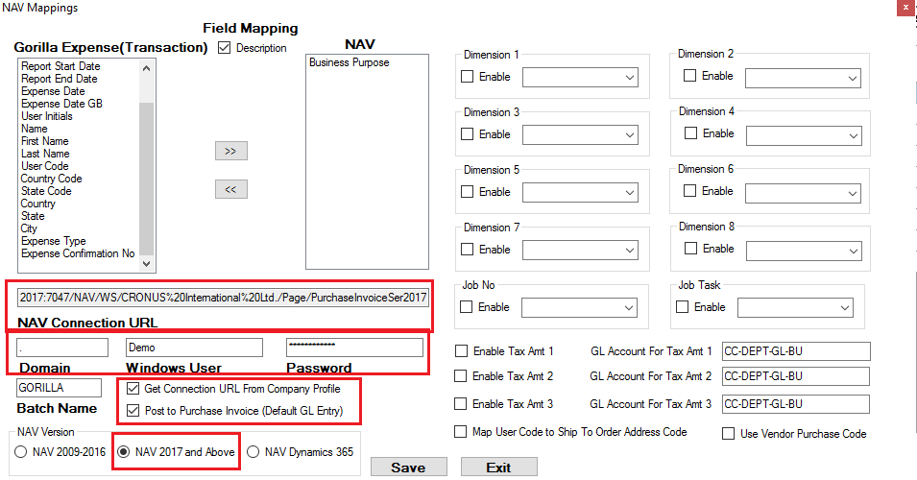This screenshot has width=917, height=480.
Task: Open Dimension 4 dropdown
Action: click(804, 135)
